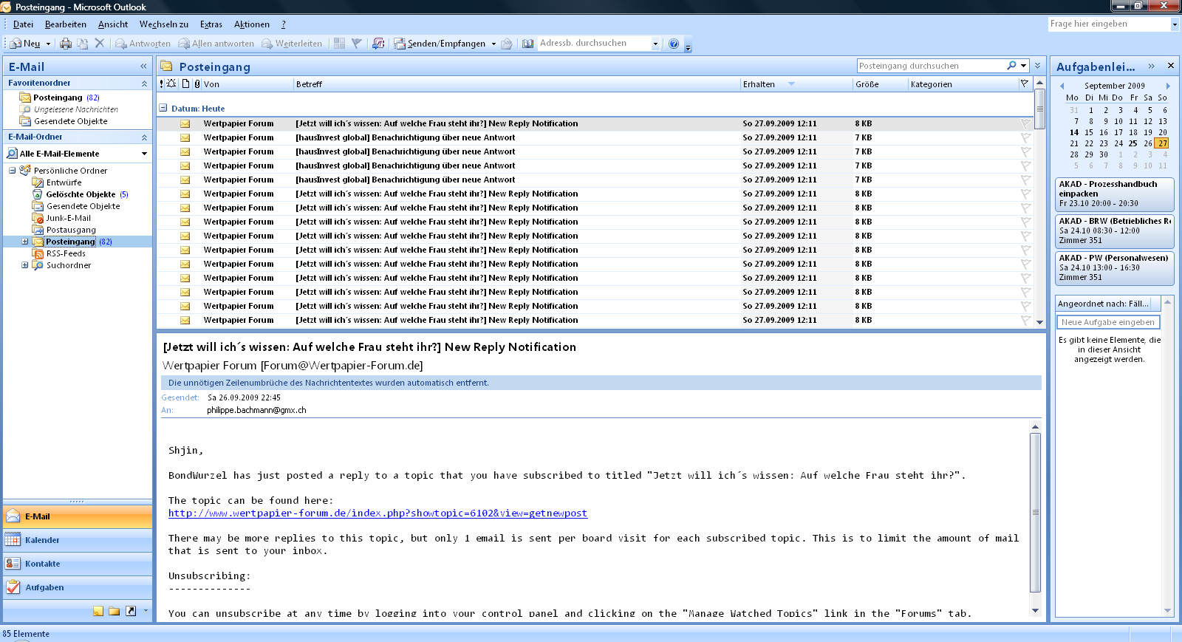Image resolution: width=1182 pixels, height=642 pixels.
Task: Open the Extras menu
Action: point(211,24)
